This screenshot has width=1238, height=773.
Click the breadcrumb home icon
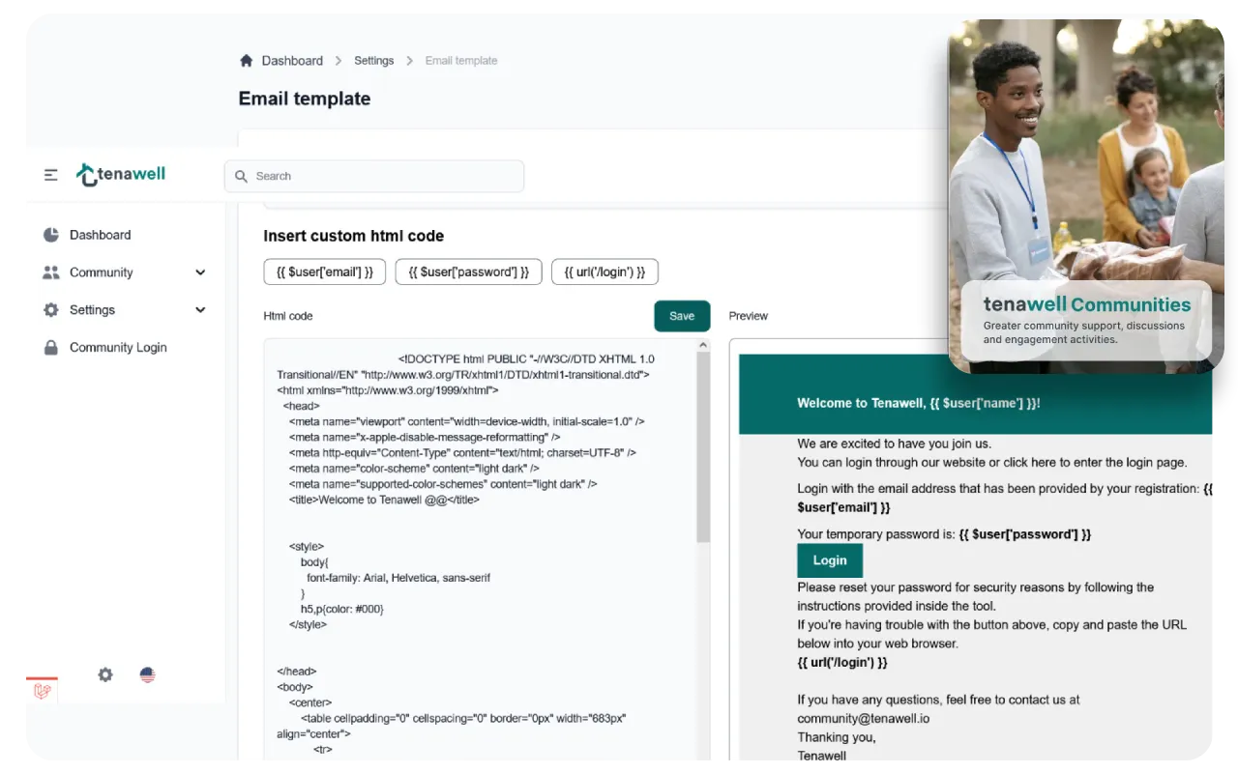(x=247, y=60)
